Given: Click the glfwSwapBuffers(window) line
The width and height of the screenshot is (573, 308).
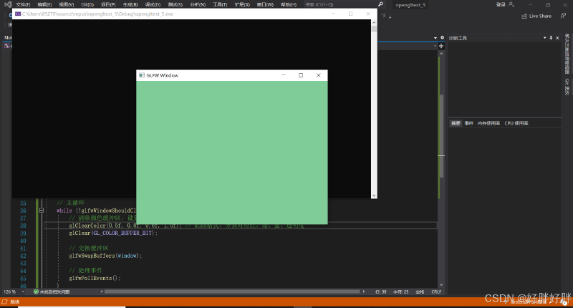Looking at the screenshot, I should 105,256.
